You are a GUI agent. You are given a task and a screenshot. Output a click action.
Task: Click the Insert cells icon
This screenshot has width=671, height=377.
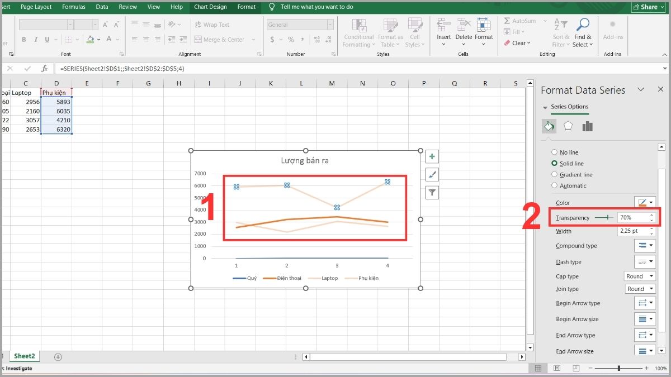click(x=444, y=26)
